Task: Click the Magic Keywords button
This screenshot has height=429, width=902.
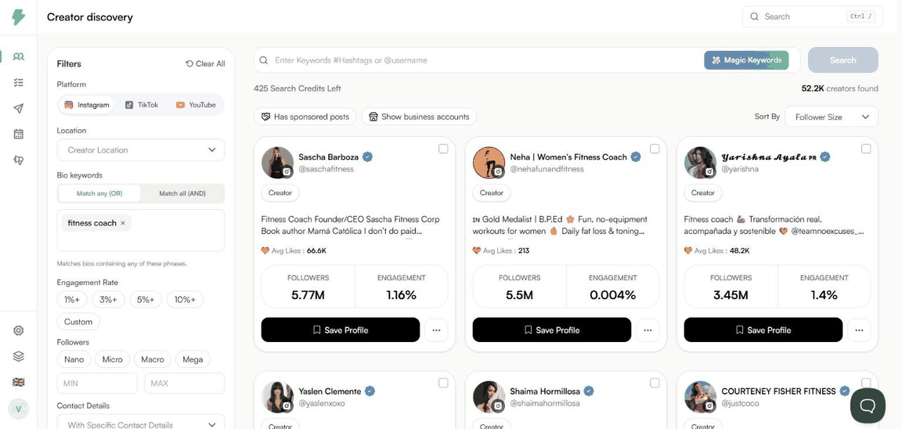Action: coord(746,60)
